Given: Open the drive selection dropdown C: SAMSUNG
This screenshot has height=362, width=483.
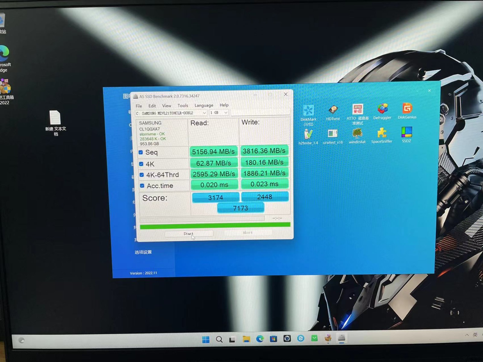Looking at the screenshot, I should coord(171,113).
